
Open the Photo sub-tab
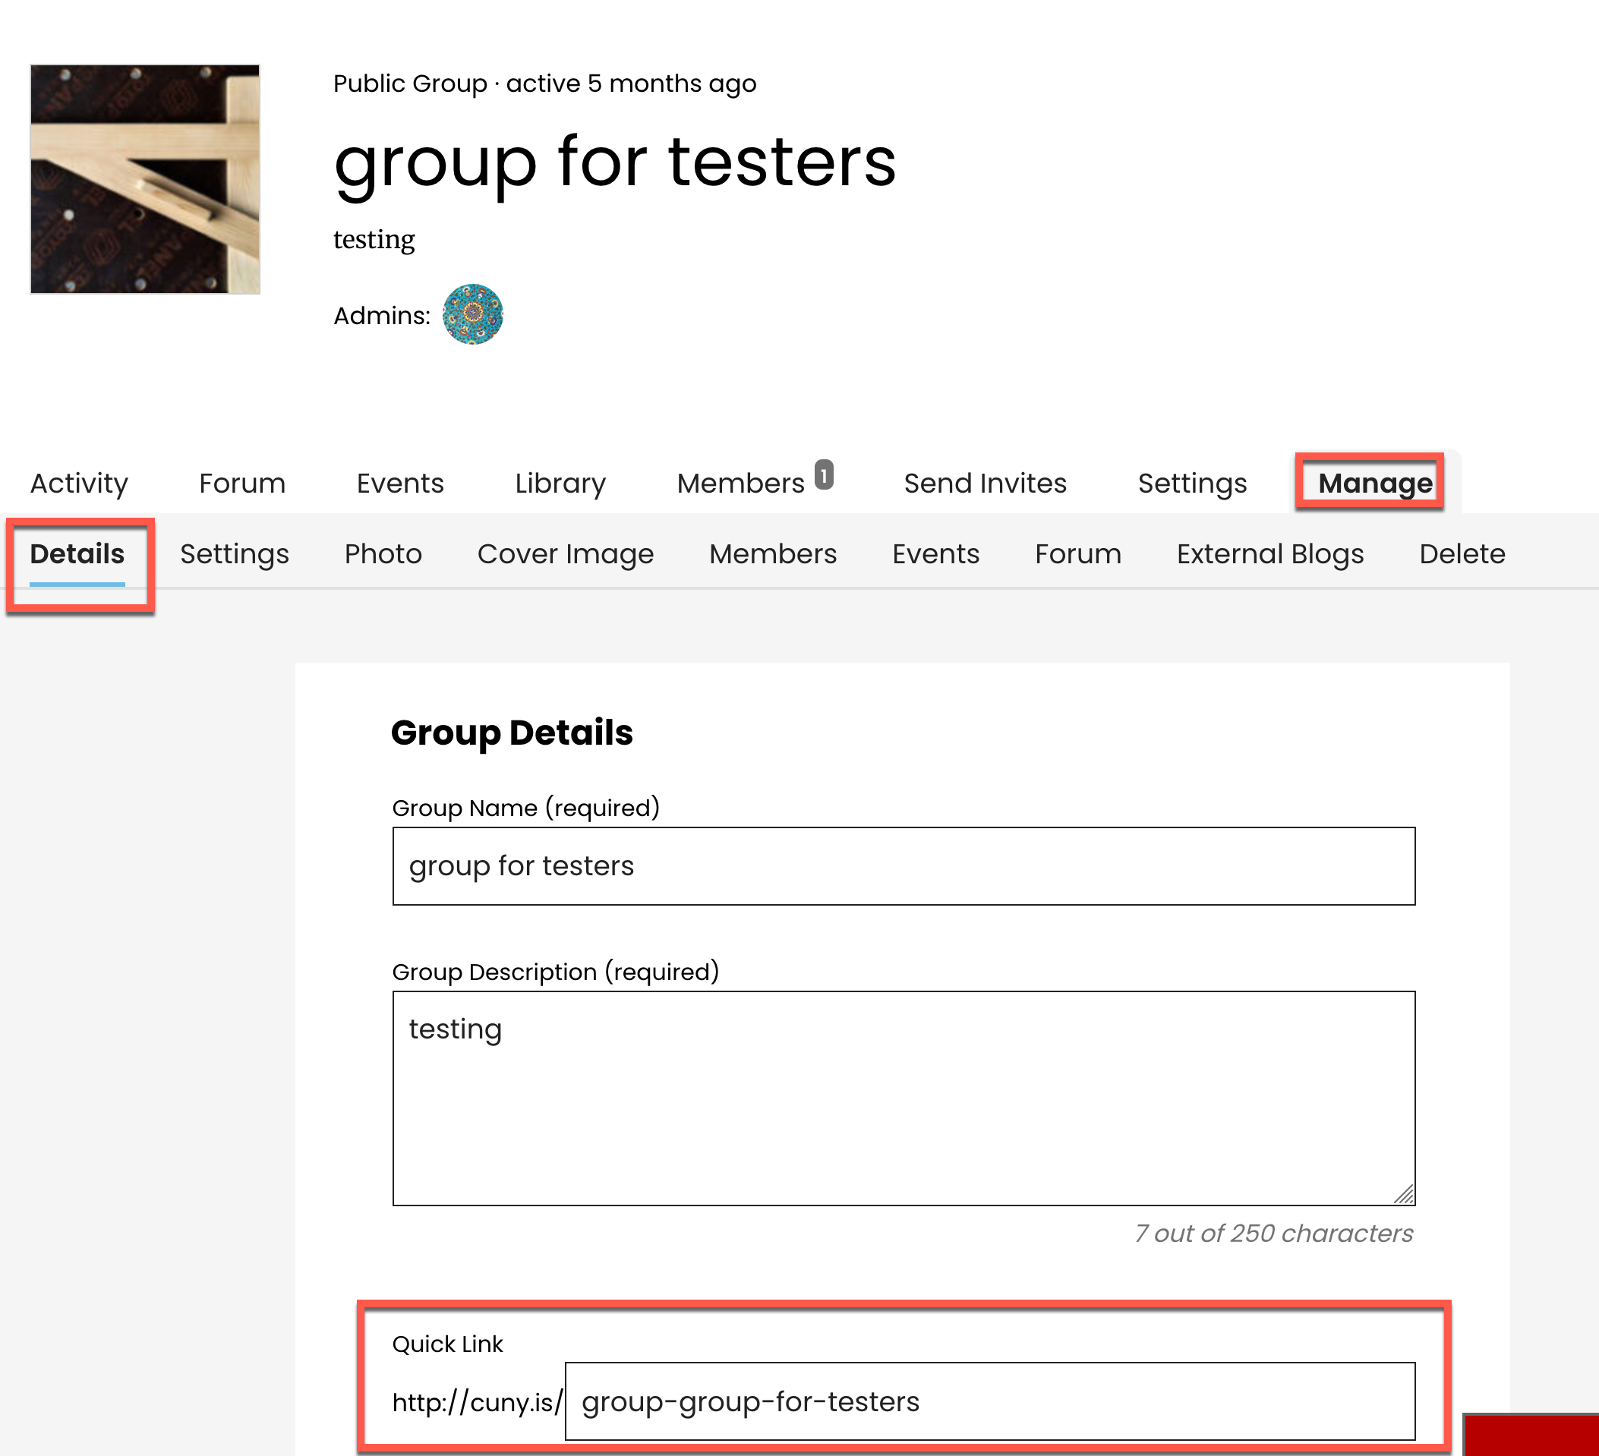coord(383,553)
